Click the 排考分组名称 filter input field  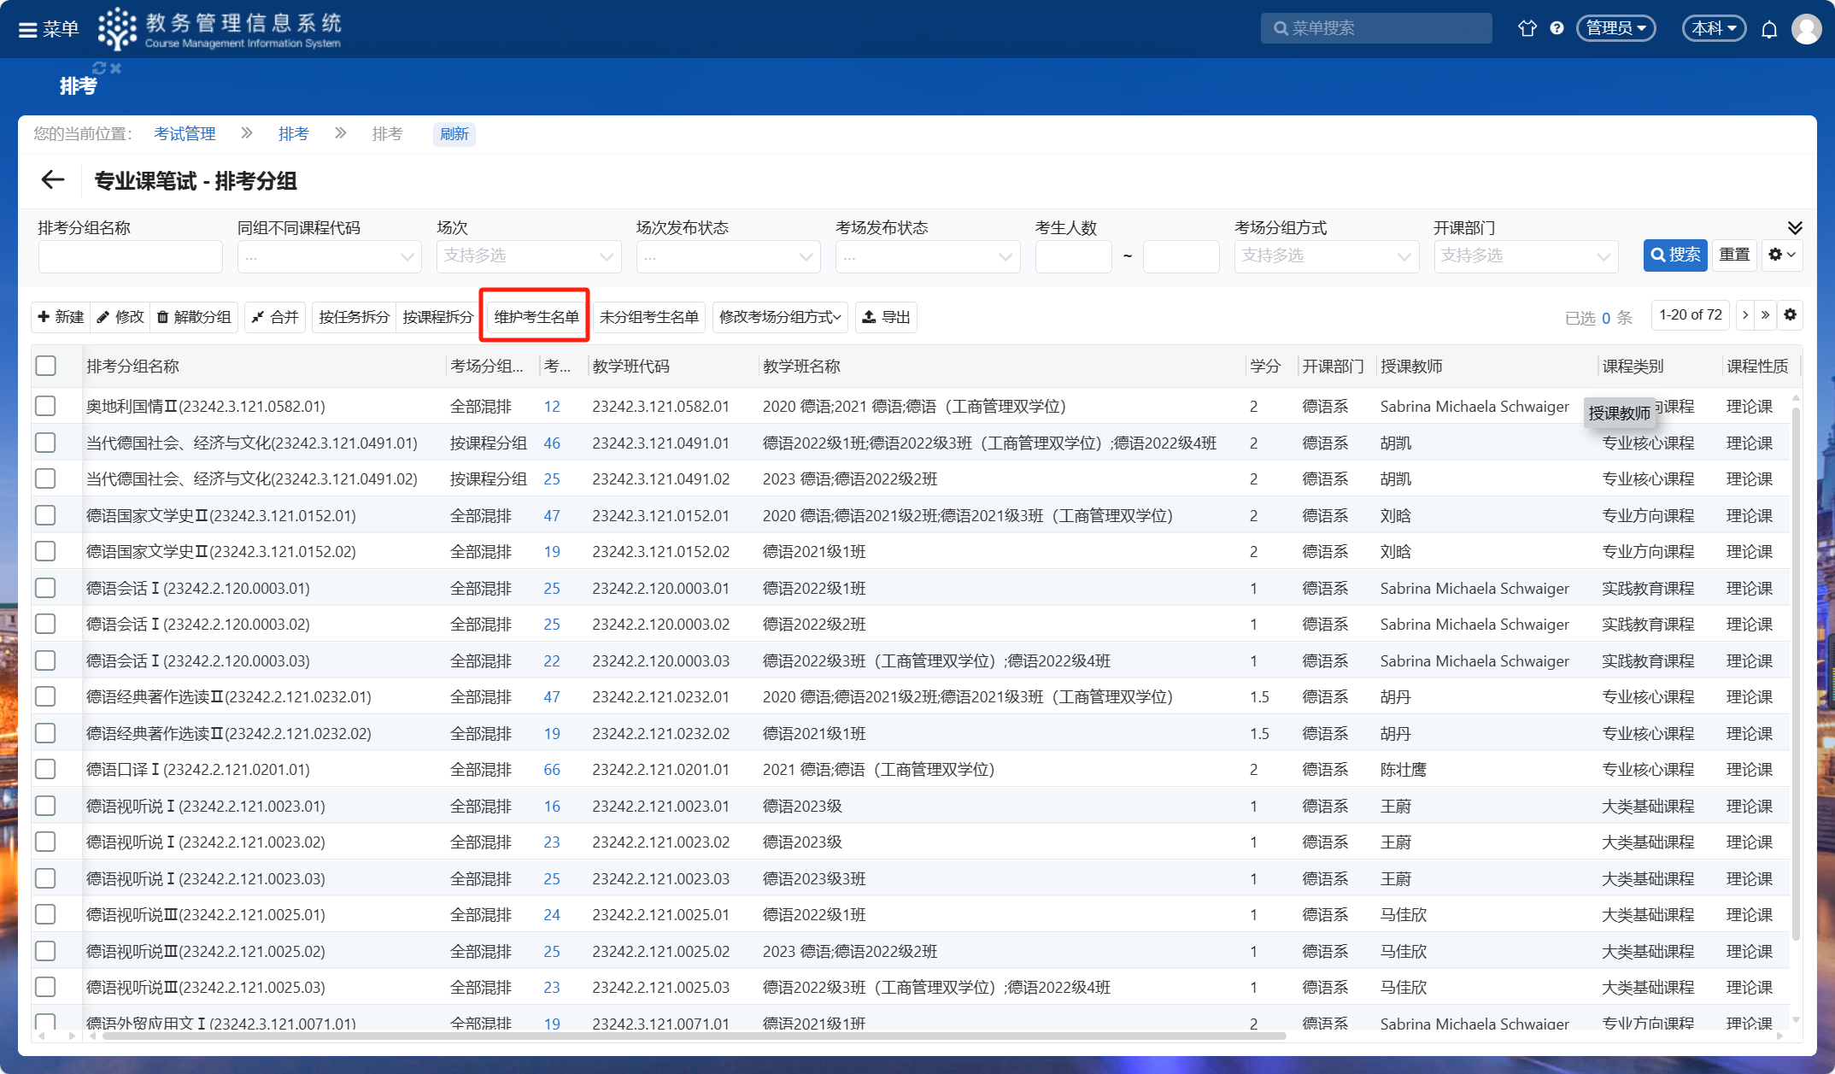130,255
